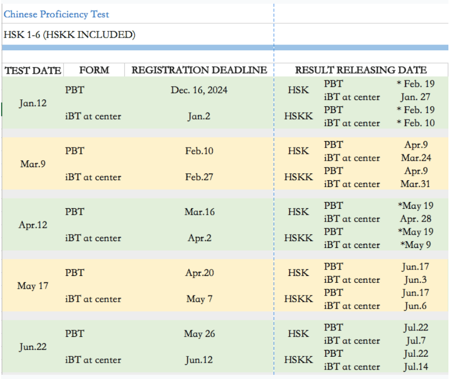Image resolution: width=450 pixels, height=379 pixels.
Task: Click the Jan.12 test date cell
Action: (33, 103)
